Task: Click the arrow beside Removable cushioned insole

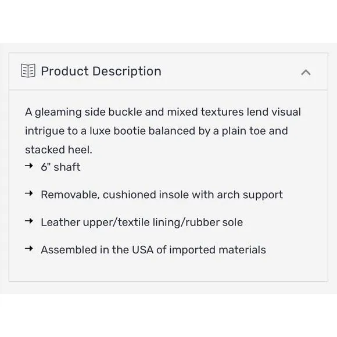Action: pos(29,193)
